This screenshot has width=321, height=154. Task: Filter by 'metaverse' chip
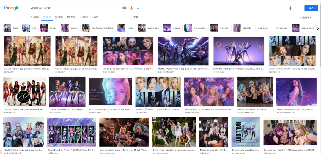coord(196,28)
